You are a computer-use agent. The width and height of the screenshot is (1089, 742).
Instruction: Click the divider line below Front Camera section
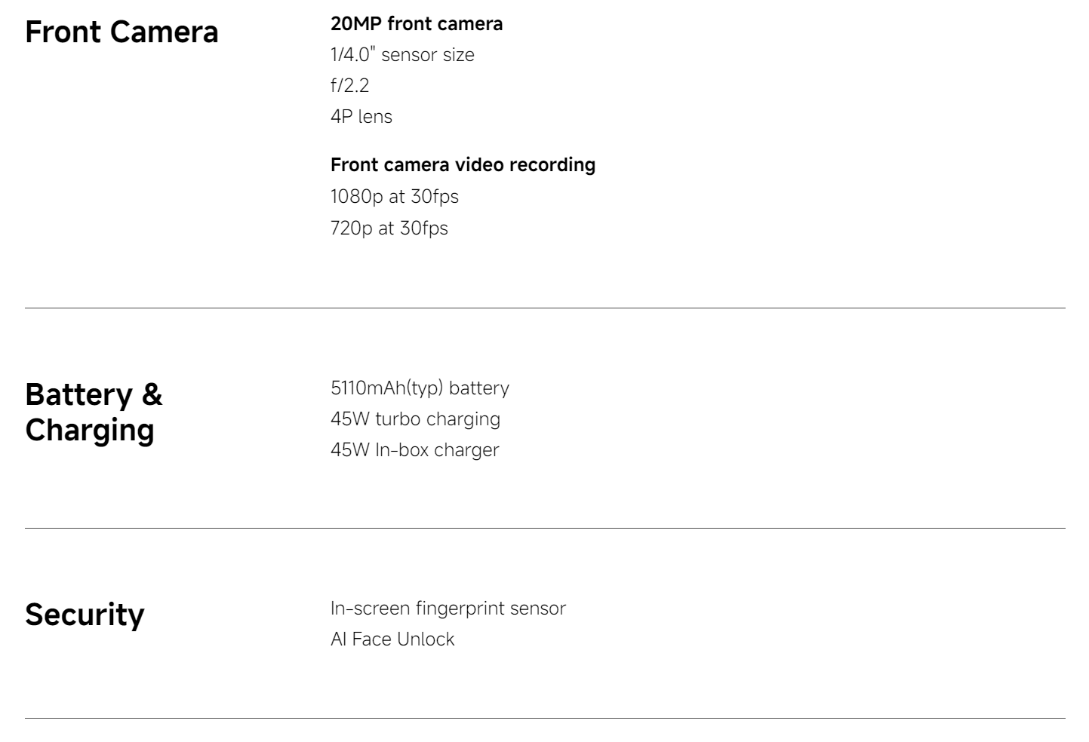tap(545, 308)
